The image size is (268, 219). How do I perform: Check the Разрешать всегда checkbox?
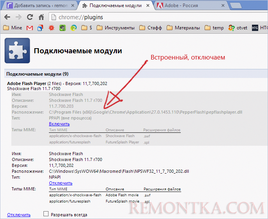[x=46, y=214]
